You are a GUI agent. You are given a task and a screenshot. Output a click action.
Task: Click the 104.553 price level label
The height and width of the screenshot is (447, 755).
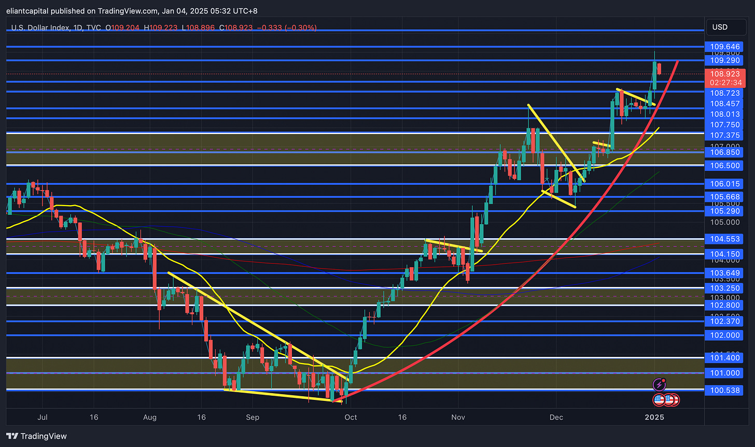(724, 239)
